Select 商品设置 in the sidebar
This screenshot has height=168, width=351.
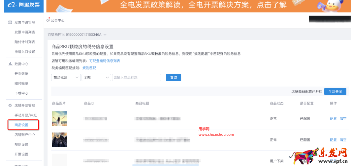pos(21,125)
